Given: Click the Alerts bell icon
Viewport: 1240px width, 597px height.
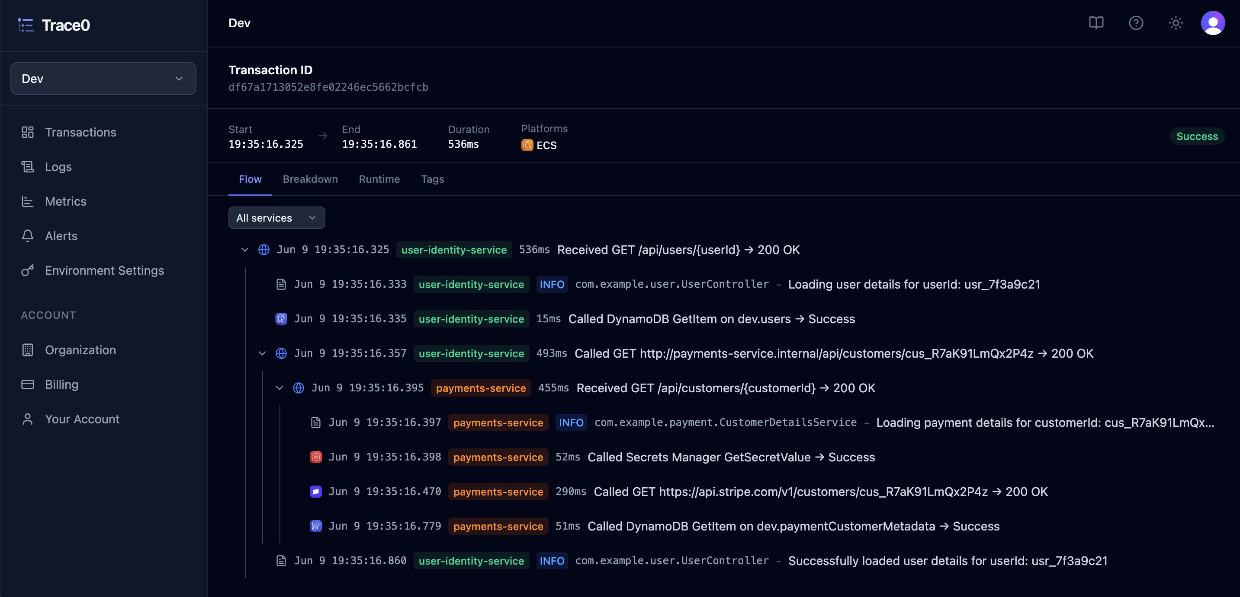Looking at the screenshot, I should coord(27,236).
